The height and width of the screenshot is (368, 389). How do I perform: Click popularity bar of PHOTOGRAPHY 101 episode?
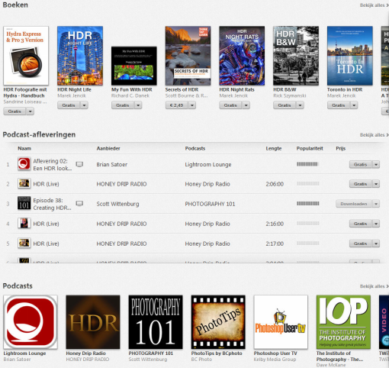point(307,204)
